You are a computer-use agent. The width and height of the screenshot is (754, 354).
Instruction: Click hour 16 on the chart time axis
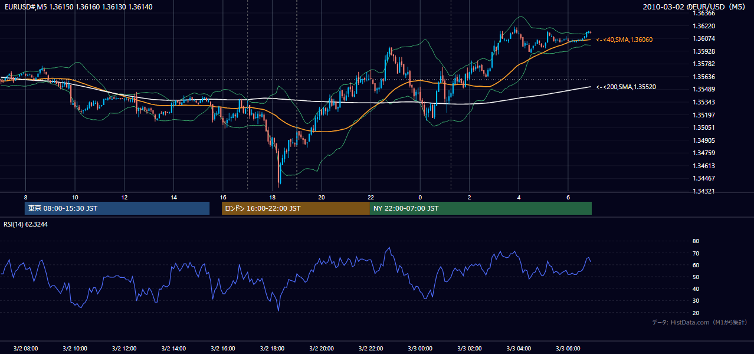(222, 197)
